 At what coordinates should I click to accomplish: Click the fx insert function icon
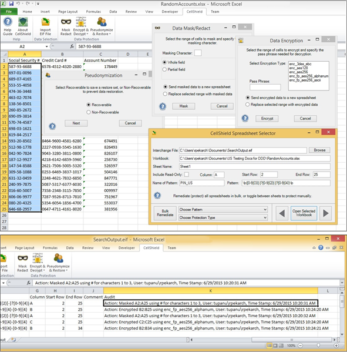pyautogui.click(x=72, y=46)
